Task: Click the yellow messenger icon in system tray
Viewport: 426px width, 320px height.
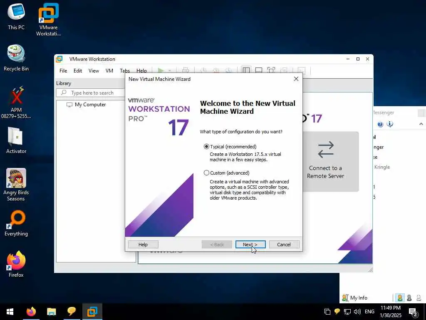Action: (337, 312)
